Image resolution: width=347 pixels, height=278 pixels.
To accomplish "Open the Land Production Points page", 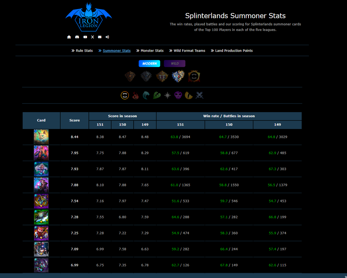I will (232, 51).
